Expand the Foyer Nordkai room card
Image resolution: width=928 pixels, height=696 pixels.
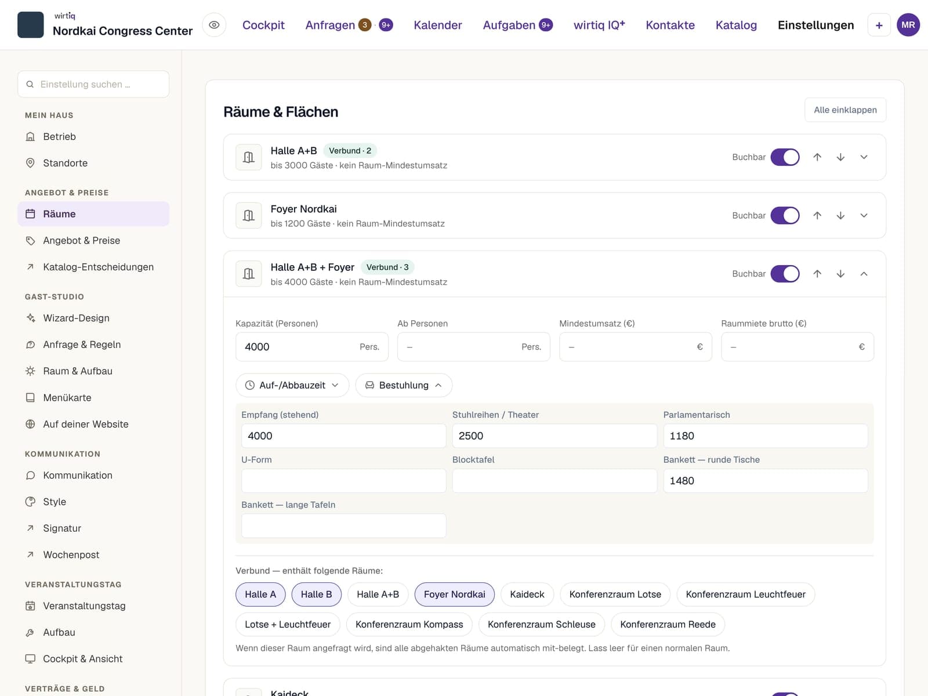pos(864,215)
